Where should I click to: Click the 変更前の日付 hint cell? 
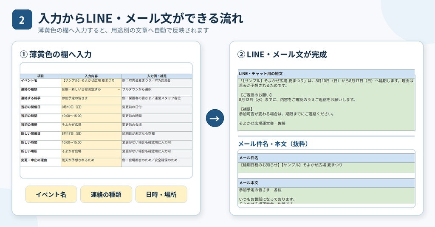point(157,109)
